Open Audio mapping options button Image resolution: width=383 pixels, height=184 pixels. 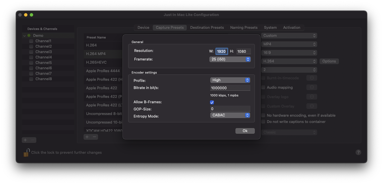pyautogui.click(x=312, y=87)
